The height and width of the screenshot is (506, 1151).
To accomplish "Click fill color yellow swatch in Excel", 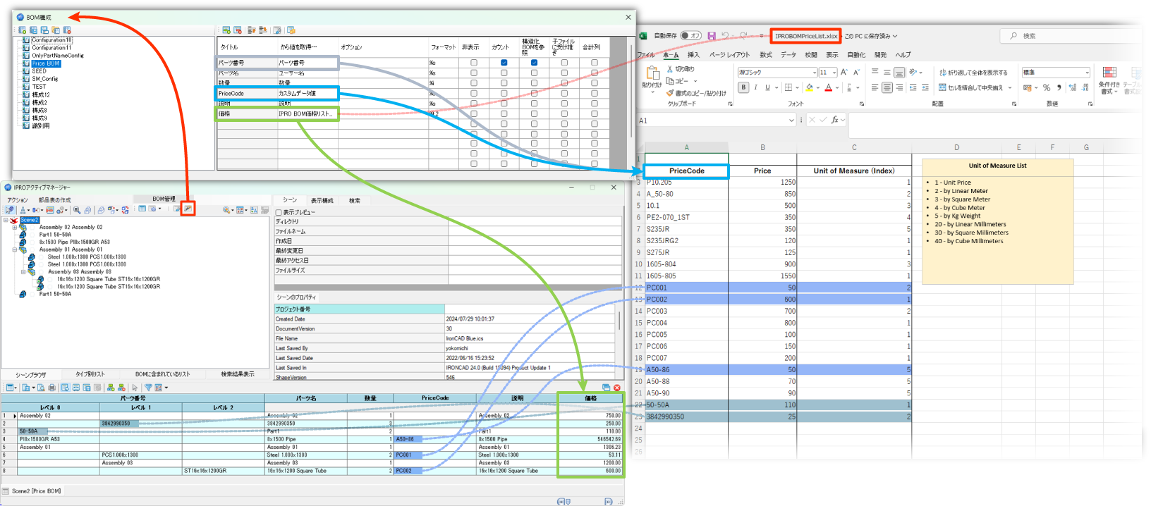I will [x=810, y=87].
